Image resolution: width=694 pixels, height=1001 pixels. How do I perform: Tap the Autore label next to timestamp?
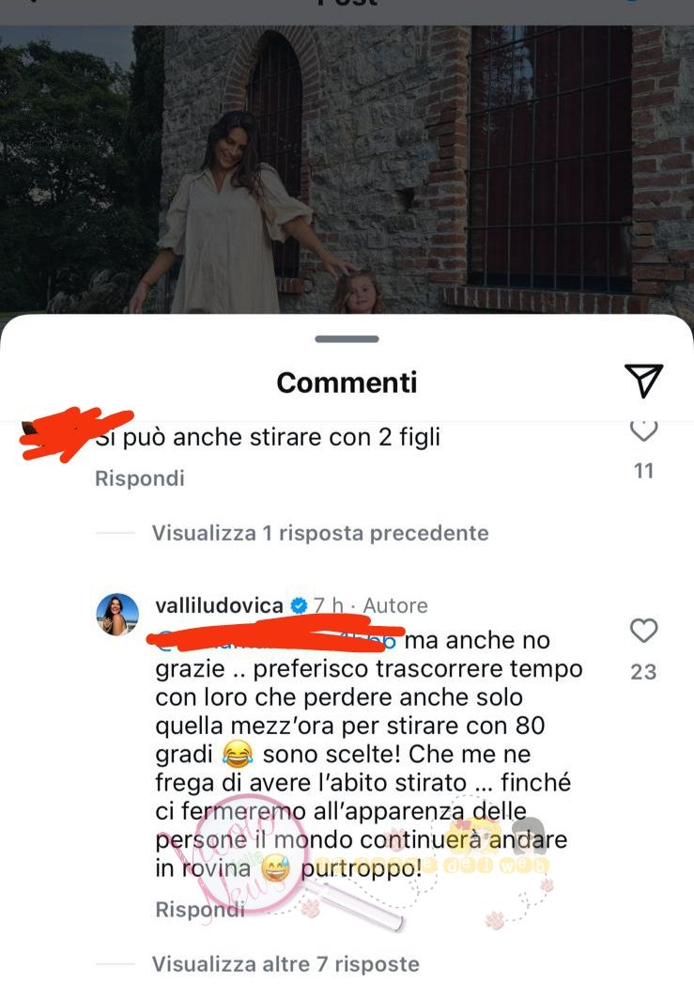[x=395, y=605]
